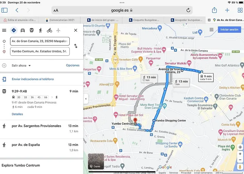This screenshot has height=174, width=244.
Task: Select driving travel mode
Action: [23, 30]
